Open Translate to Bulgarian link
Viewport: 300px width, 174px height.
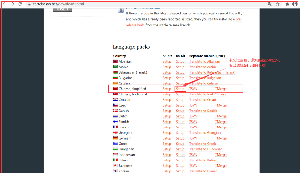205,78
